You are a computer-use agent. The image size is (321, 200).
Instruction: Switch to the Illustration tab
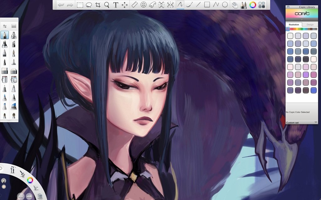(x=294, y=24)
